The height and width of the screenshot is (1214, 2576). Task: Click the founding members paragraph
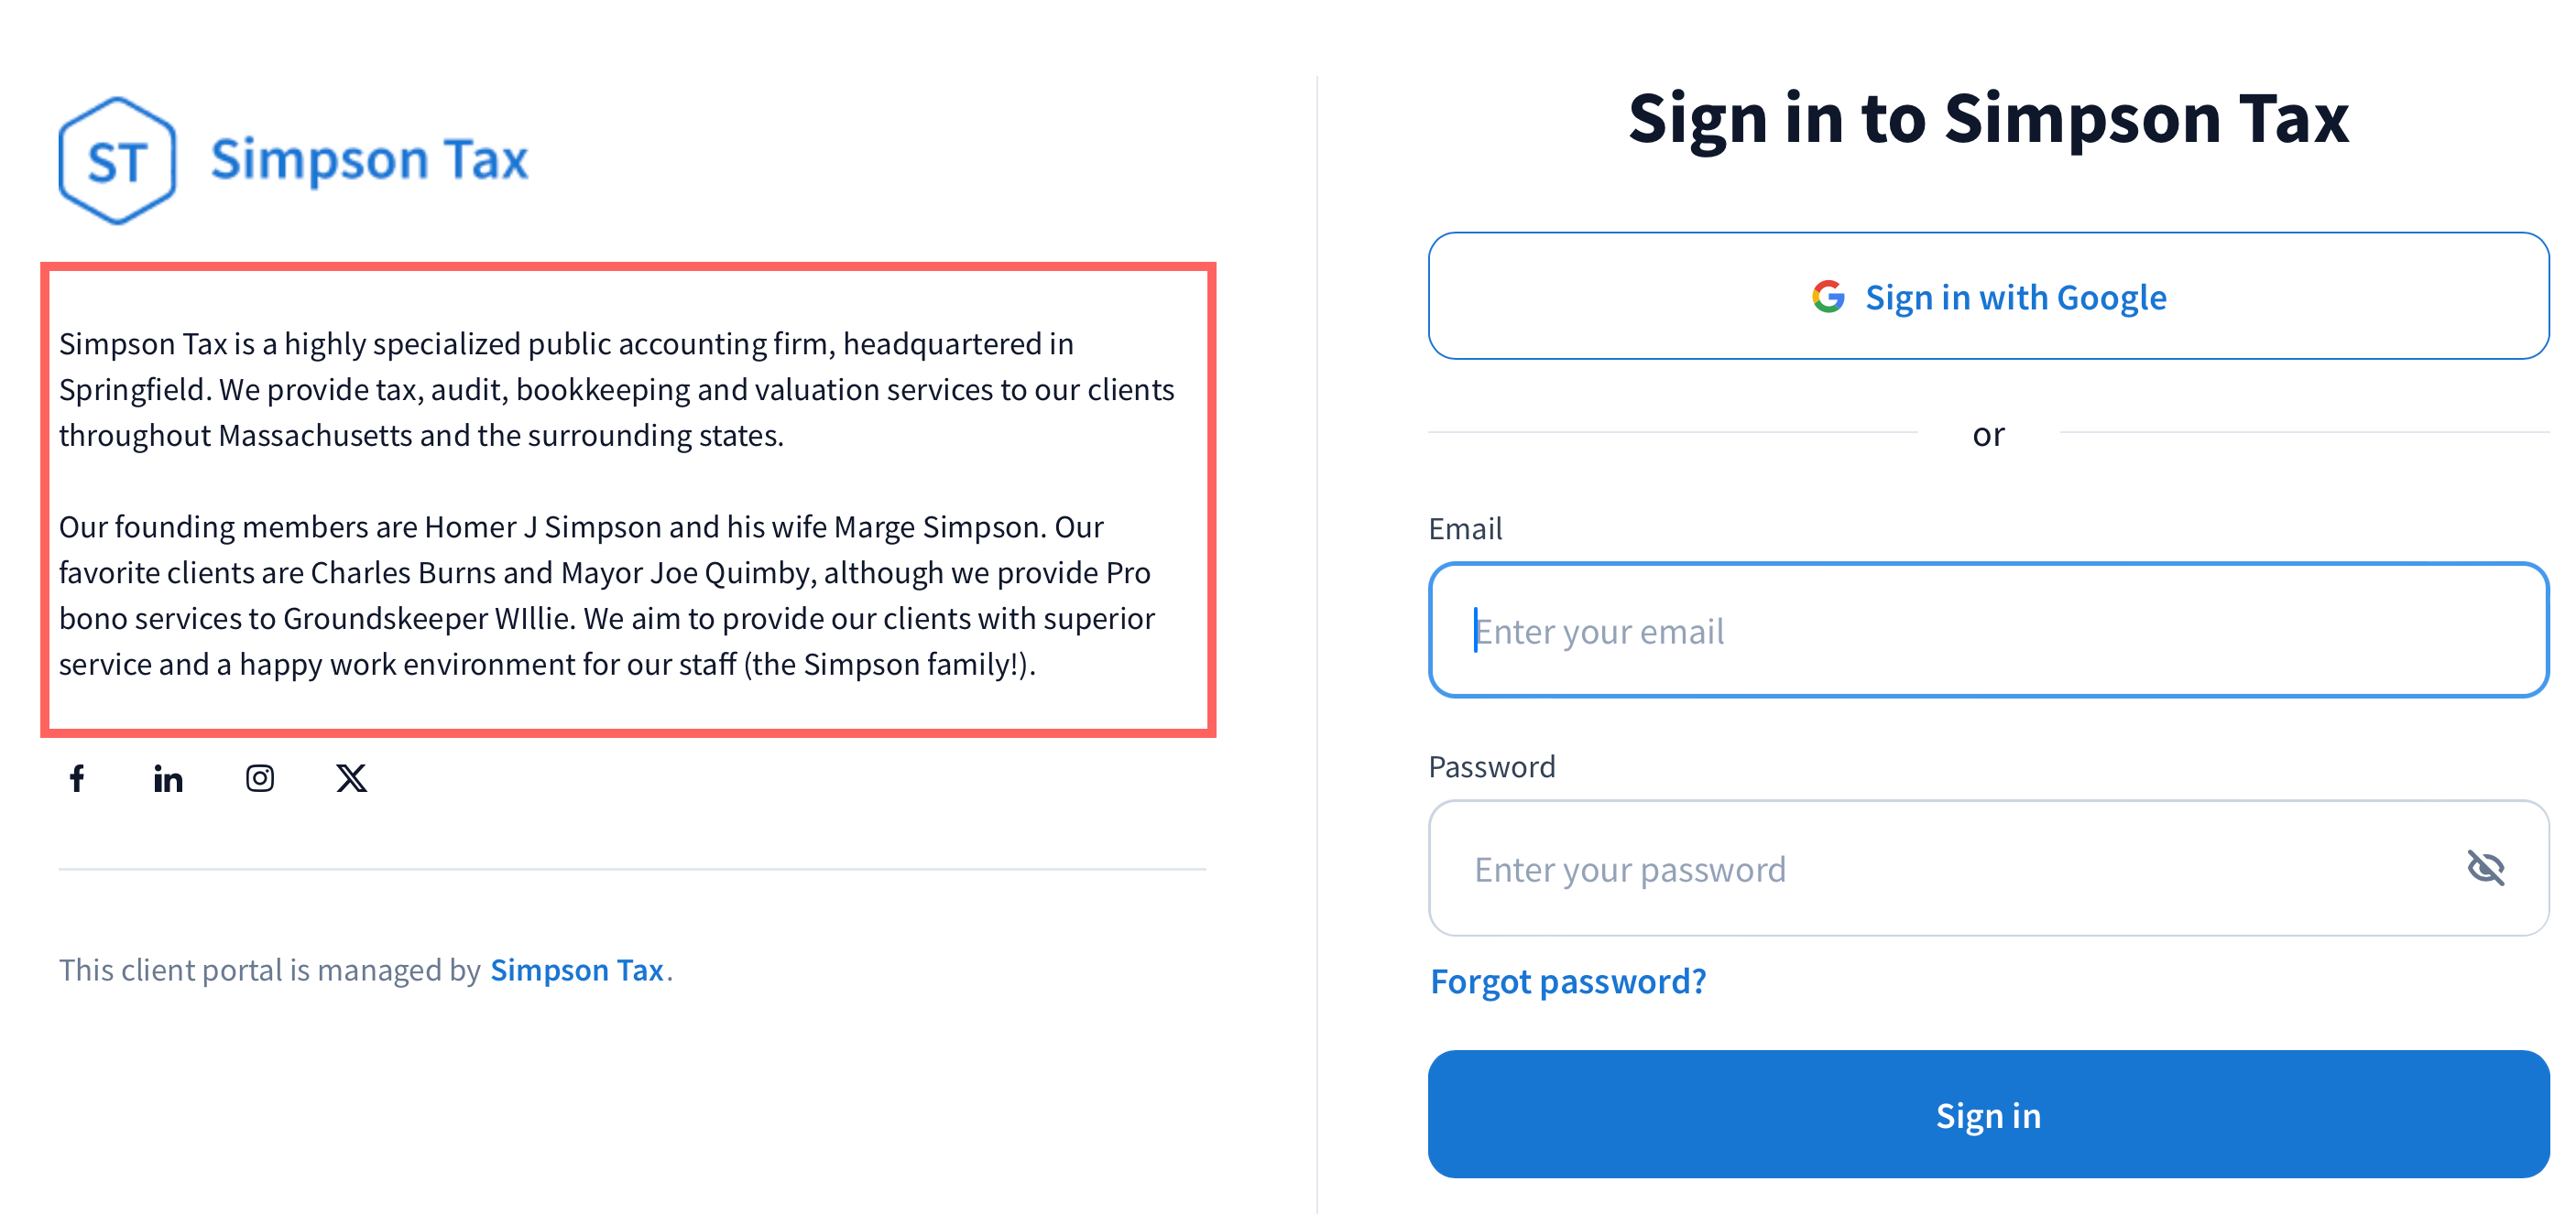[x=606, y=595]
